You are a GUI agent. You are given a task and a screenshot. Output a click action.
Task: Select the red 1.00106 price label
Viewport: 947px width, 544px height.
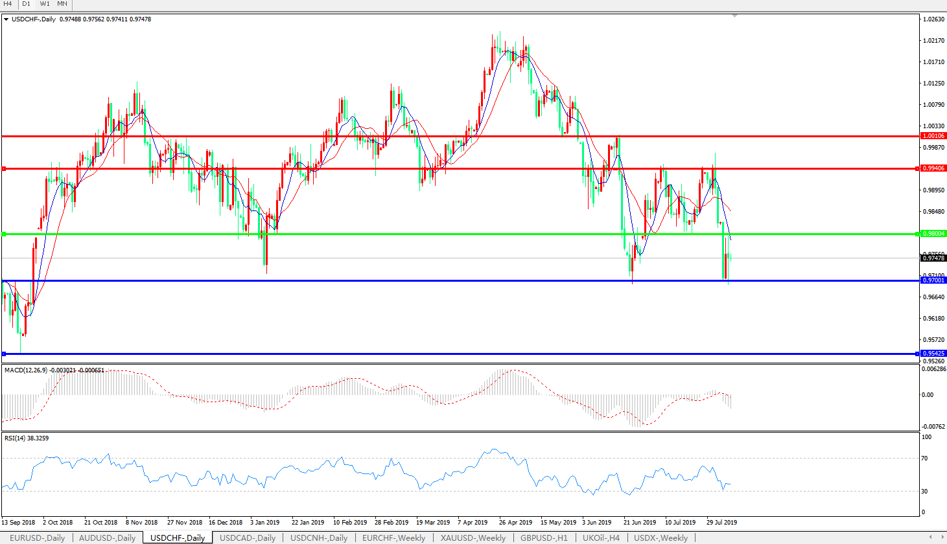[934, 136]
